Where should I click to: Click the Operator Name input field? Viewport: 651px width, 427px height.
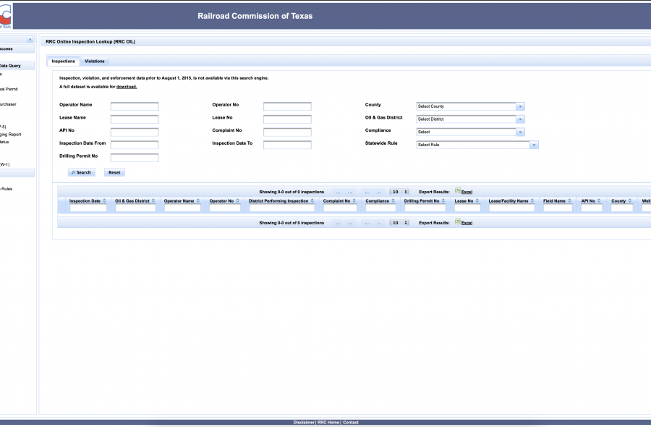[134, 106]
